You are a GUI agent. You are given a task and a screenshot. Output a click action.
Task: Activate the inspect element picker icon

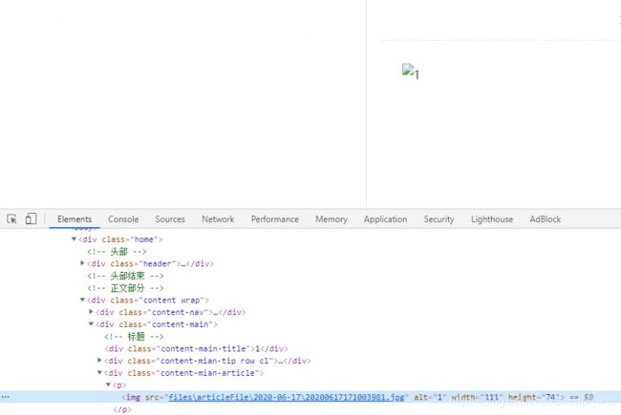11,218
